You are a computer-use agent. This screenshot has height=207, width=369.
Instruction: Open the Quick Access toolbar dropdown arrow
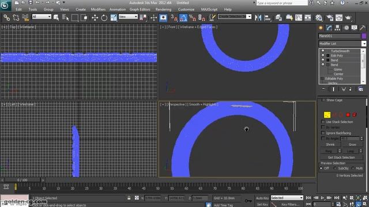coord(64,2)
